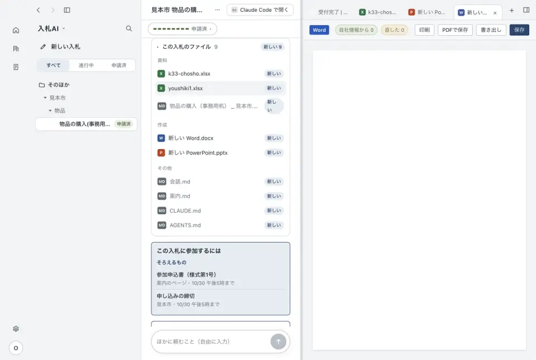The height and width of the screenshot is (360, 536).
Task: Toggle the split view icon at top right
Action: (526, 10)
